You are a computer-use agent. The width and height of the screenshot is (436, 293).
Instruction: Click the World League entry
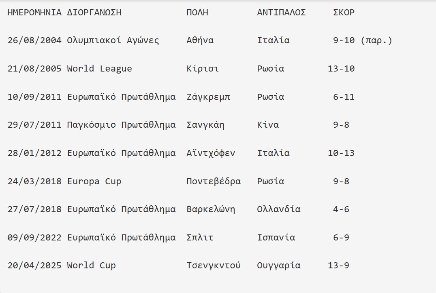100,68
